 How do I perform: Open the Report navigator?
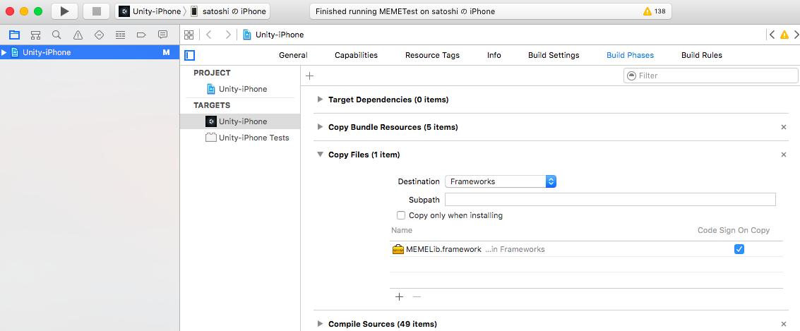click(163, 35)
